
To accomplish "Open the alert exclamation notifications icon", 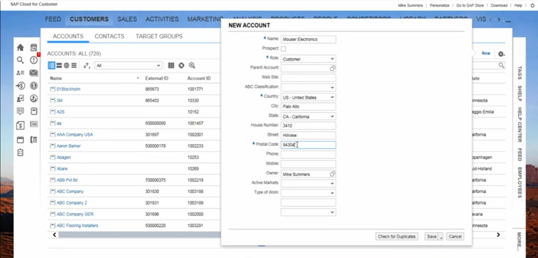I will (33, 60).
